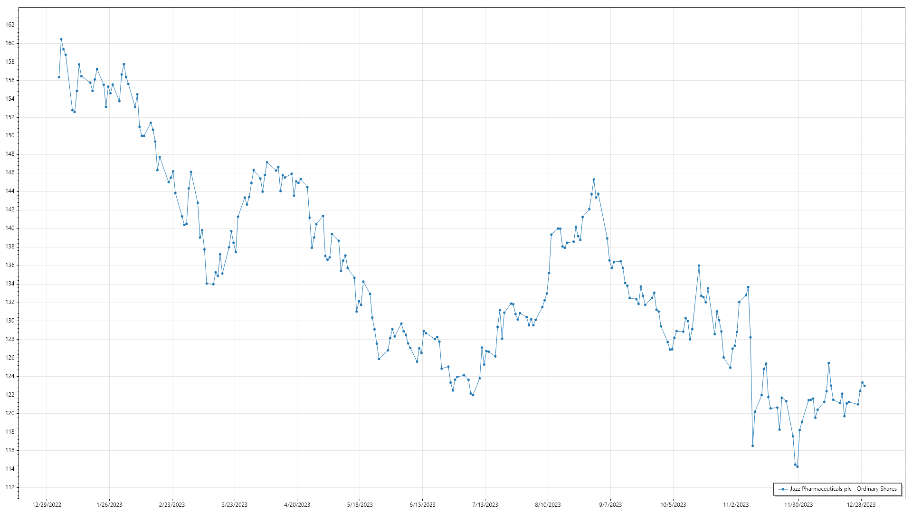Select the lowest data point near 114
Image resolution: width=912 pixels, height=513 pixels.
point(798,466)
